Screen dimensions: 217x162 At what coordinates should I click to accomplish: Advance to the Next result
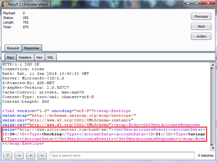click(x=201, y=26)
